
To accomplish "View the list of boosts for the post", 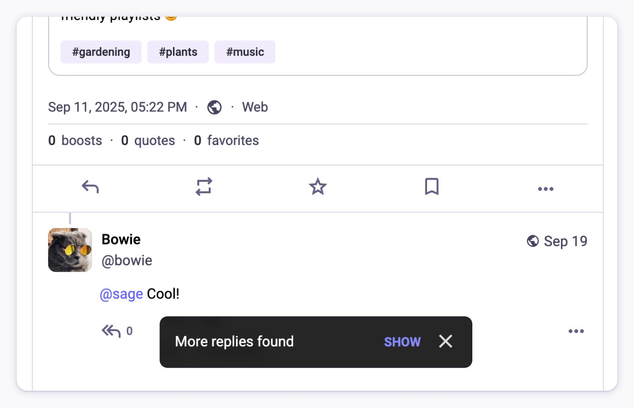I will (x=75, y=140).
